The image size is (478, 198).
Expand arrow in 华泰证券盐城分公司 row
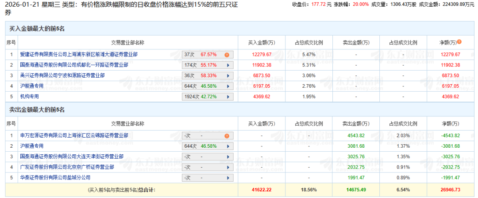(x=227, y=178)
